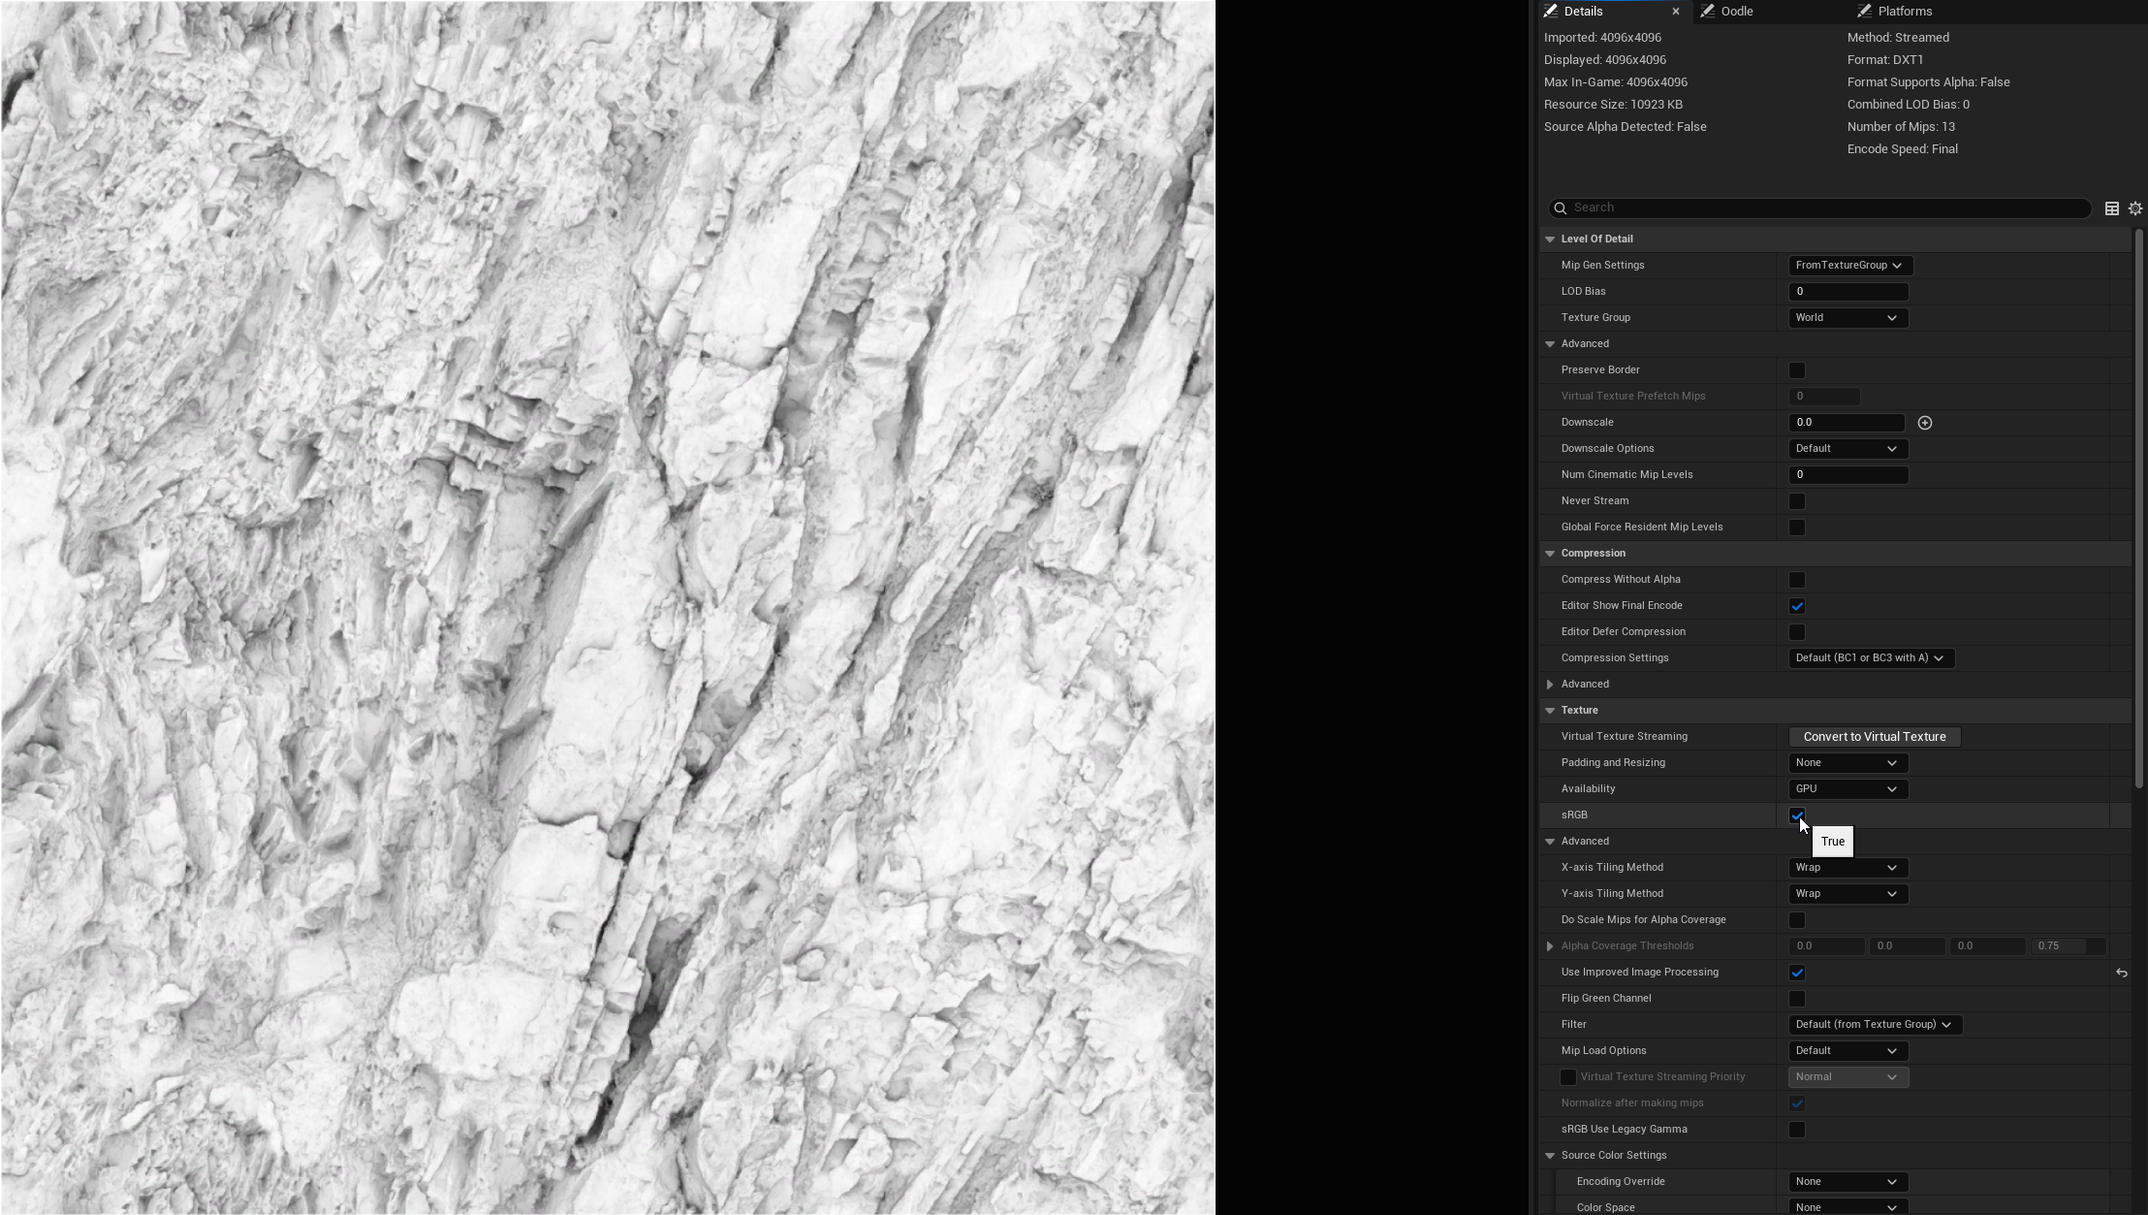This screenshot has height=1215, width=2148.
Task: Open the details view settings gear
Action: (x=2134, y=208)
